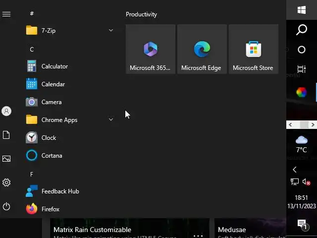Open Documents from Start sidebar
Viewport: 317px width, 238px height.
[x=6, y=135]
